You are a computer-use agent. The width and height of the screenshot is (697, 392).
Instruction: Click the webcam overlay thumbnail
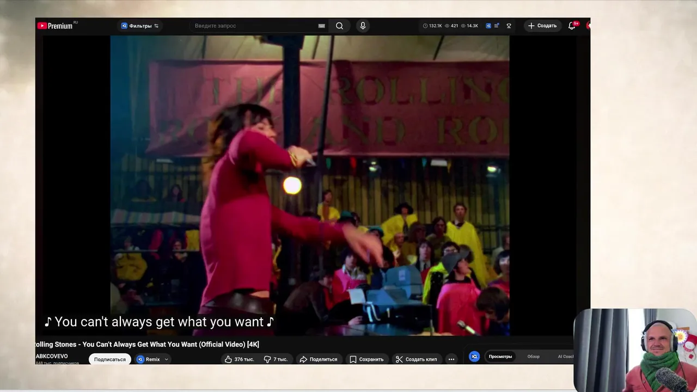click(x=634, y=350)
